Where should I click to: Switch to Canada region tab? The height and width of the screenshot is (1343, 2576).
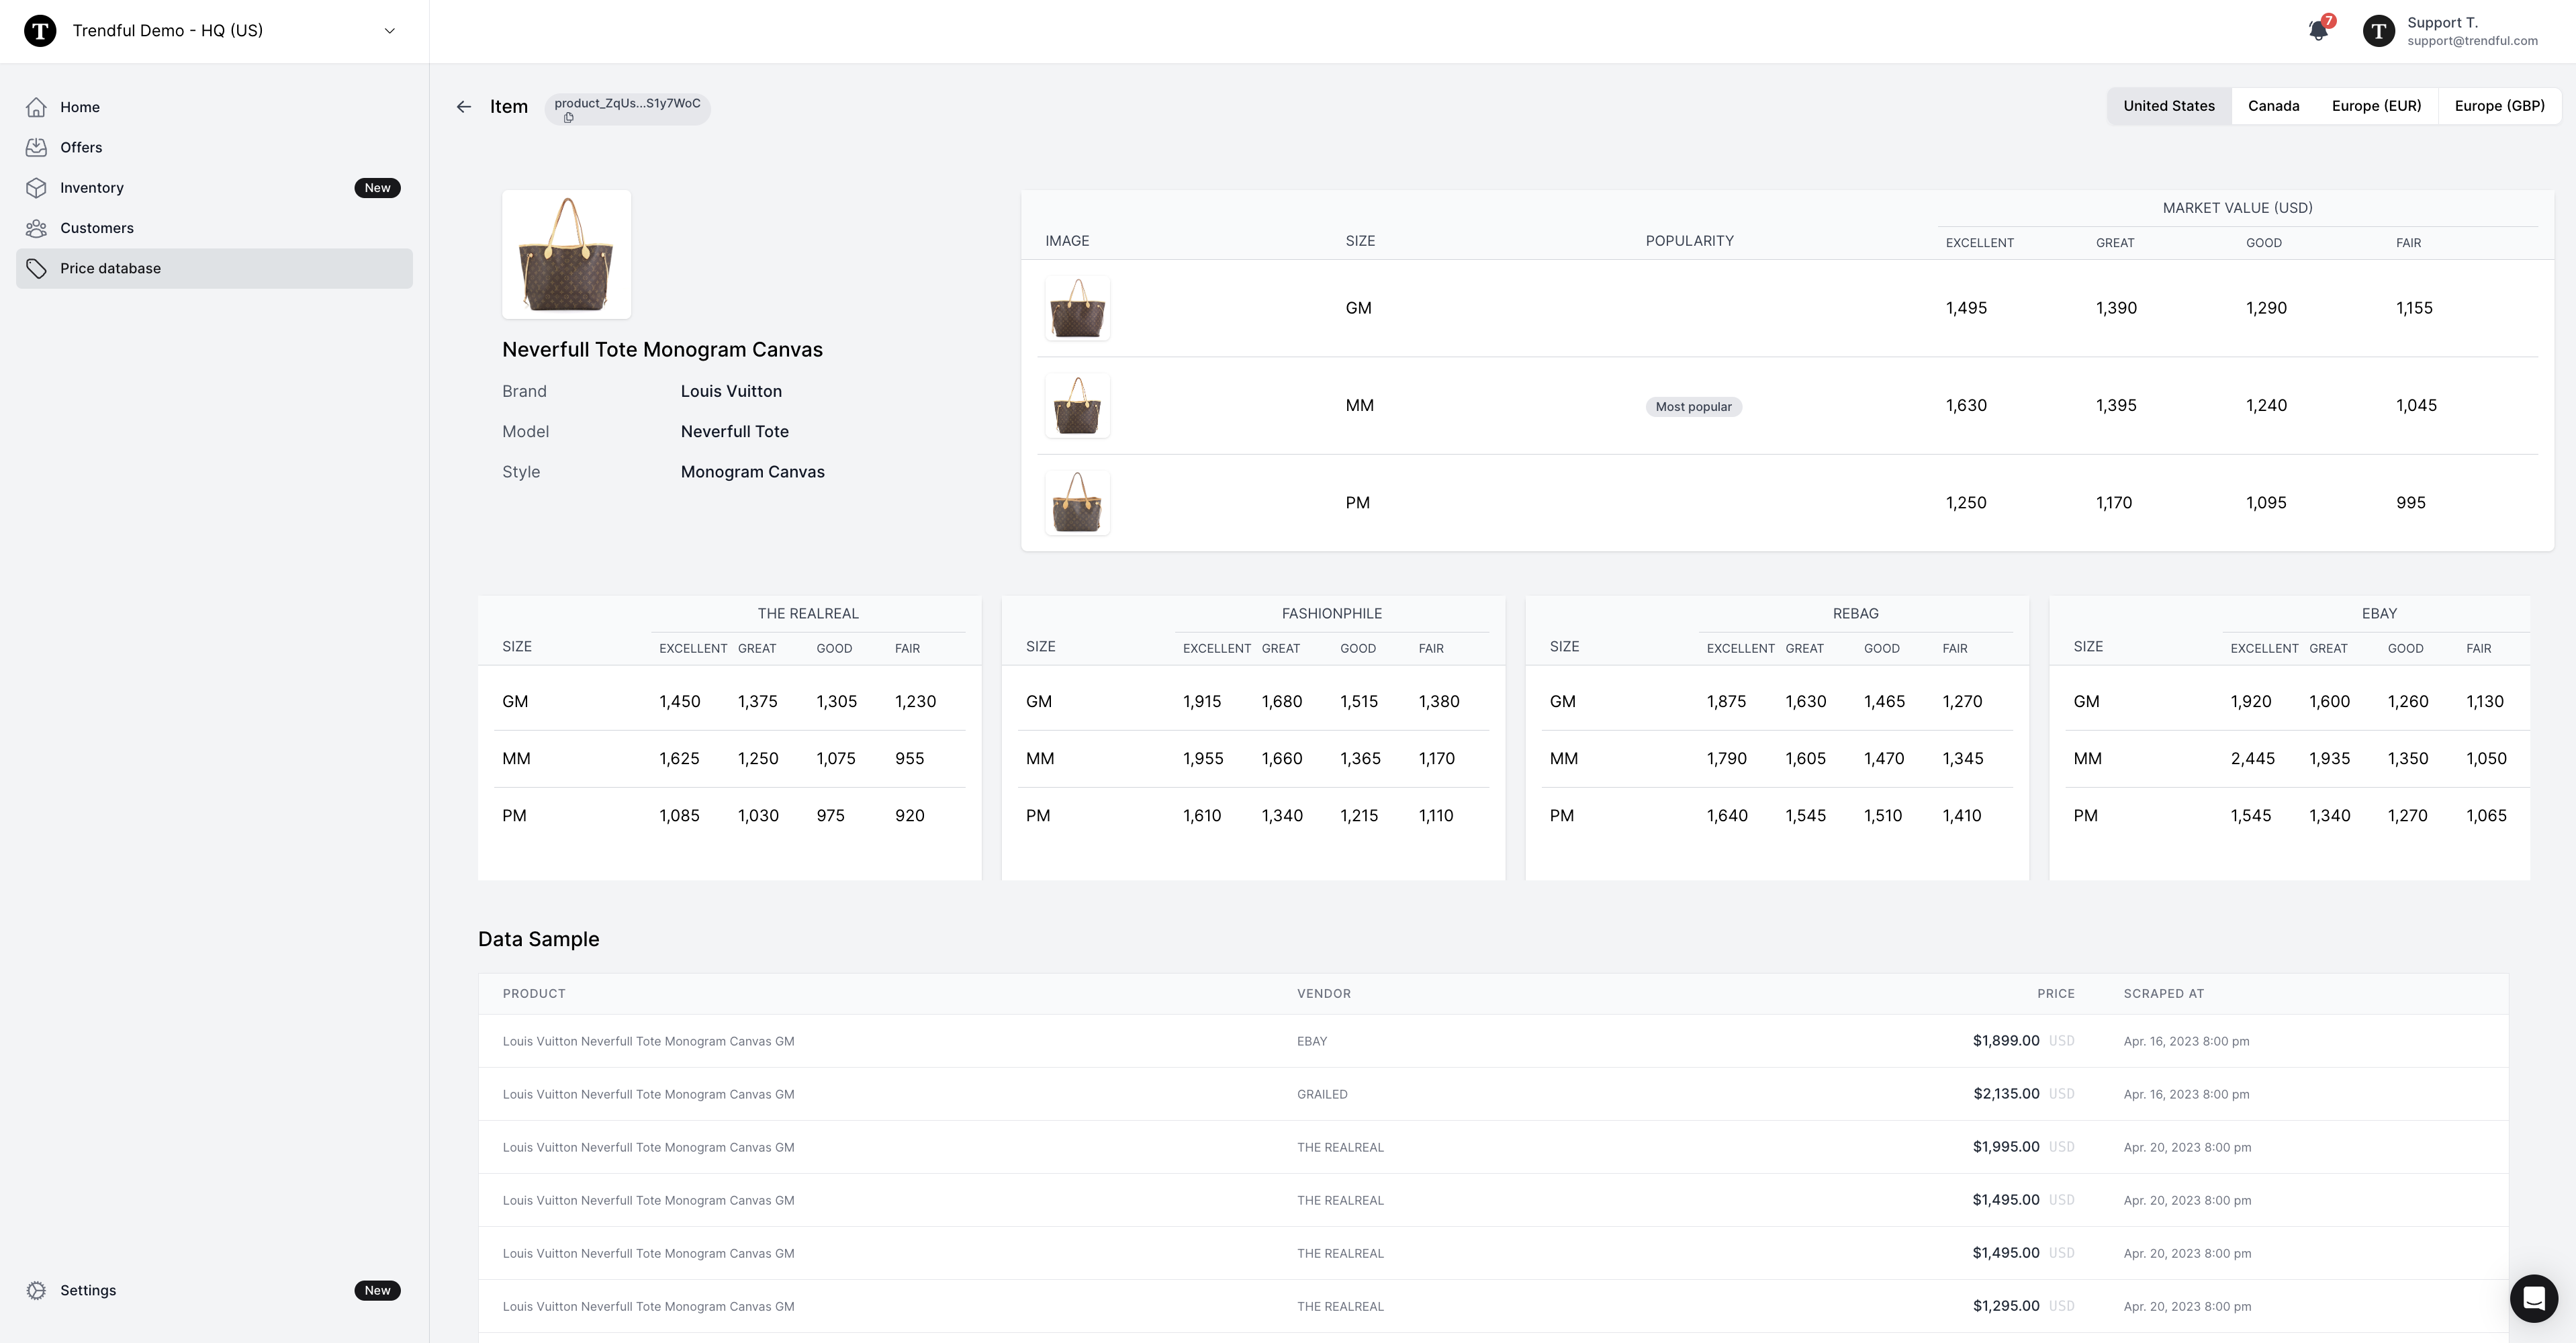click(x=2273, y=106)
